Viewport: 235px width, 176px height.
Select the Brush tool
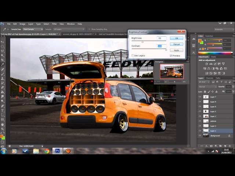coord(3,74)
